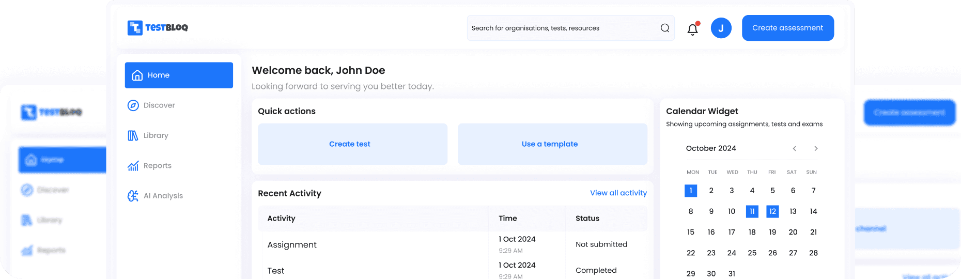Click the Reports chart icon
This screenshot has height=279, width=961.
(133, 166)
